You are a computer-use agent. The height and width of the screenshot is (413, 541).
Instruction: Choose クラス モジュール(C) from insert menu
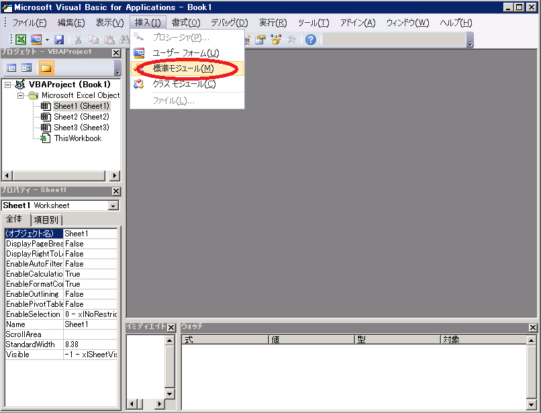tap(187, 84)
